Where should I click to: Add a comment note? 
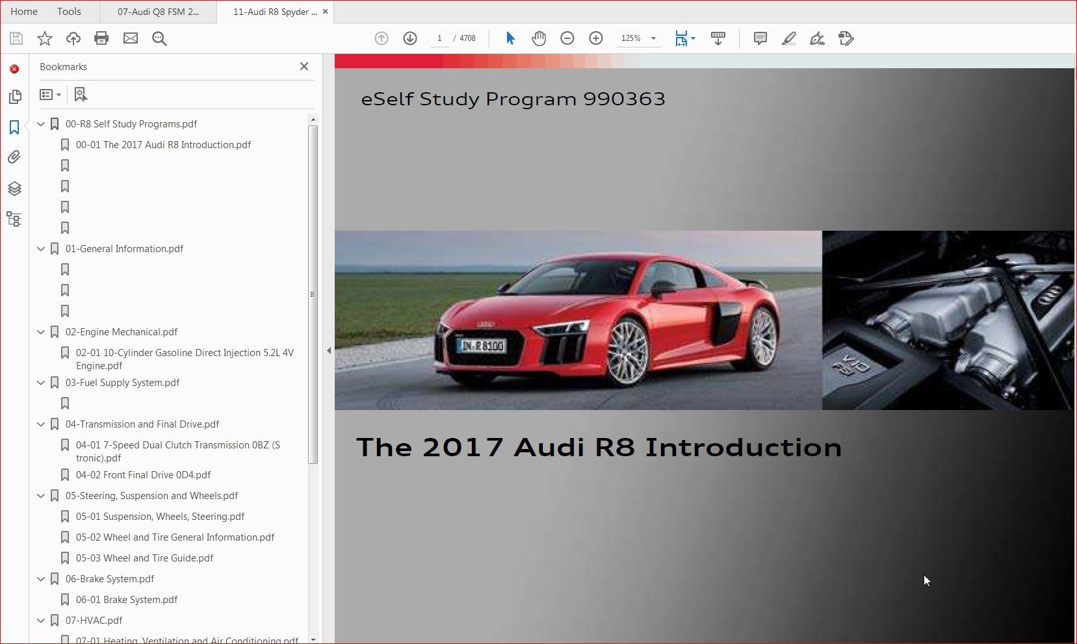pos(760,38)
